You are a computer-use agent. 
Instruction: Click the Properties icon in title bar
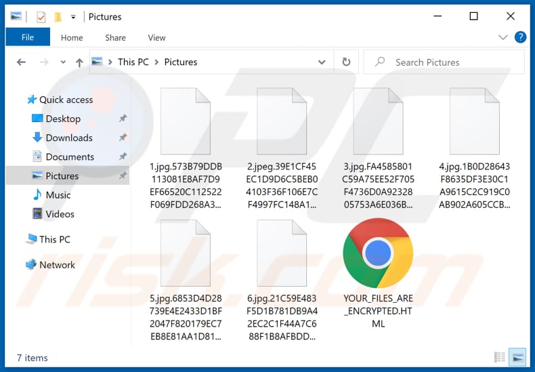click(x=41, y=16)
